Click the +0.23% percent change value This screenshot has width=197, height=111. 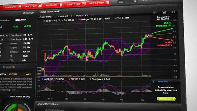27,26
